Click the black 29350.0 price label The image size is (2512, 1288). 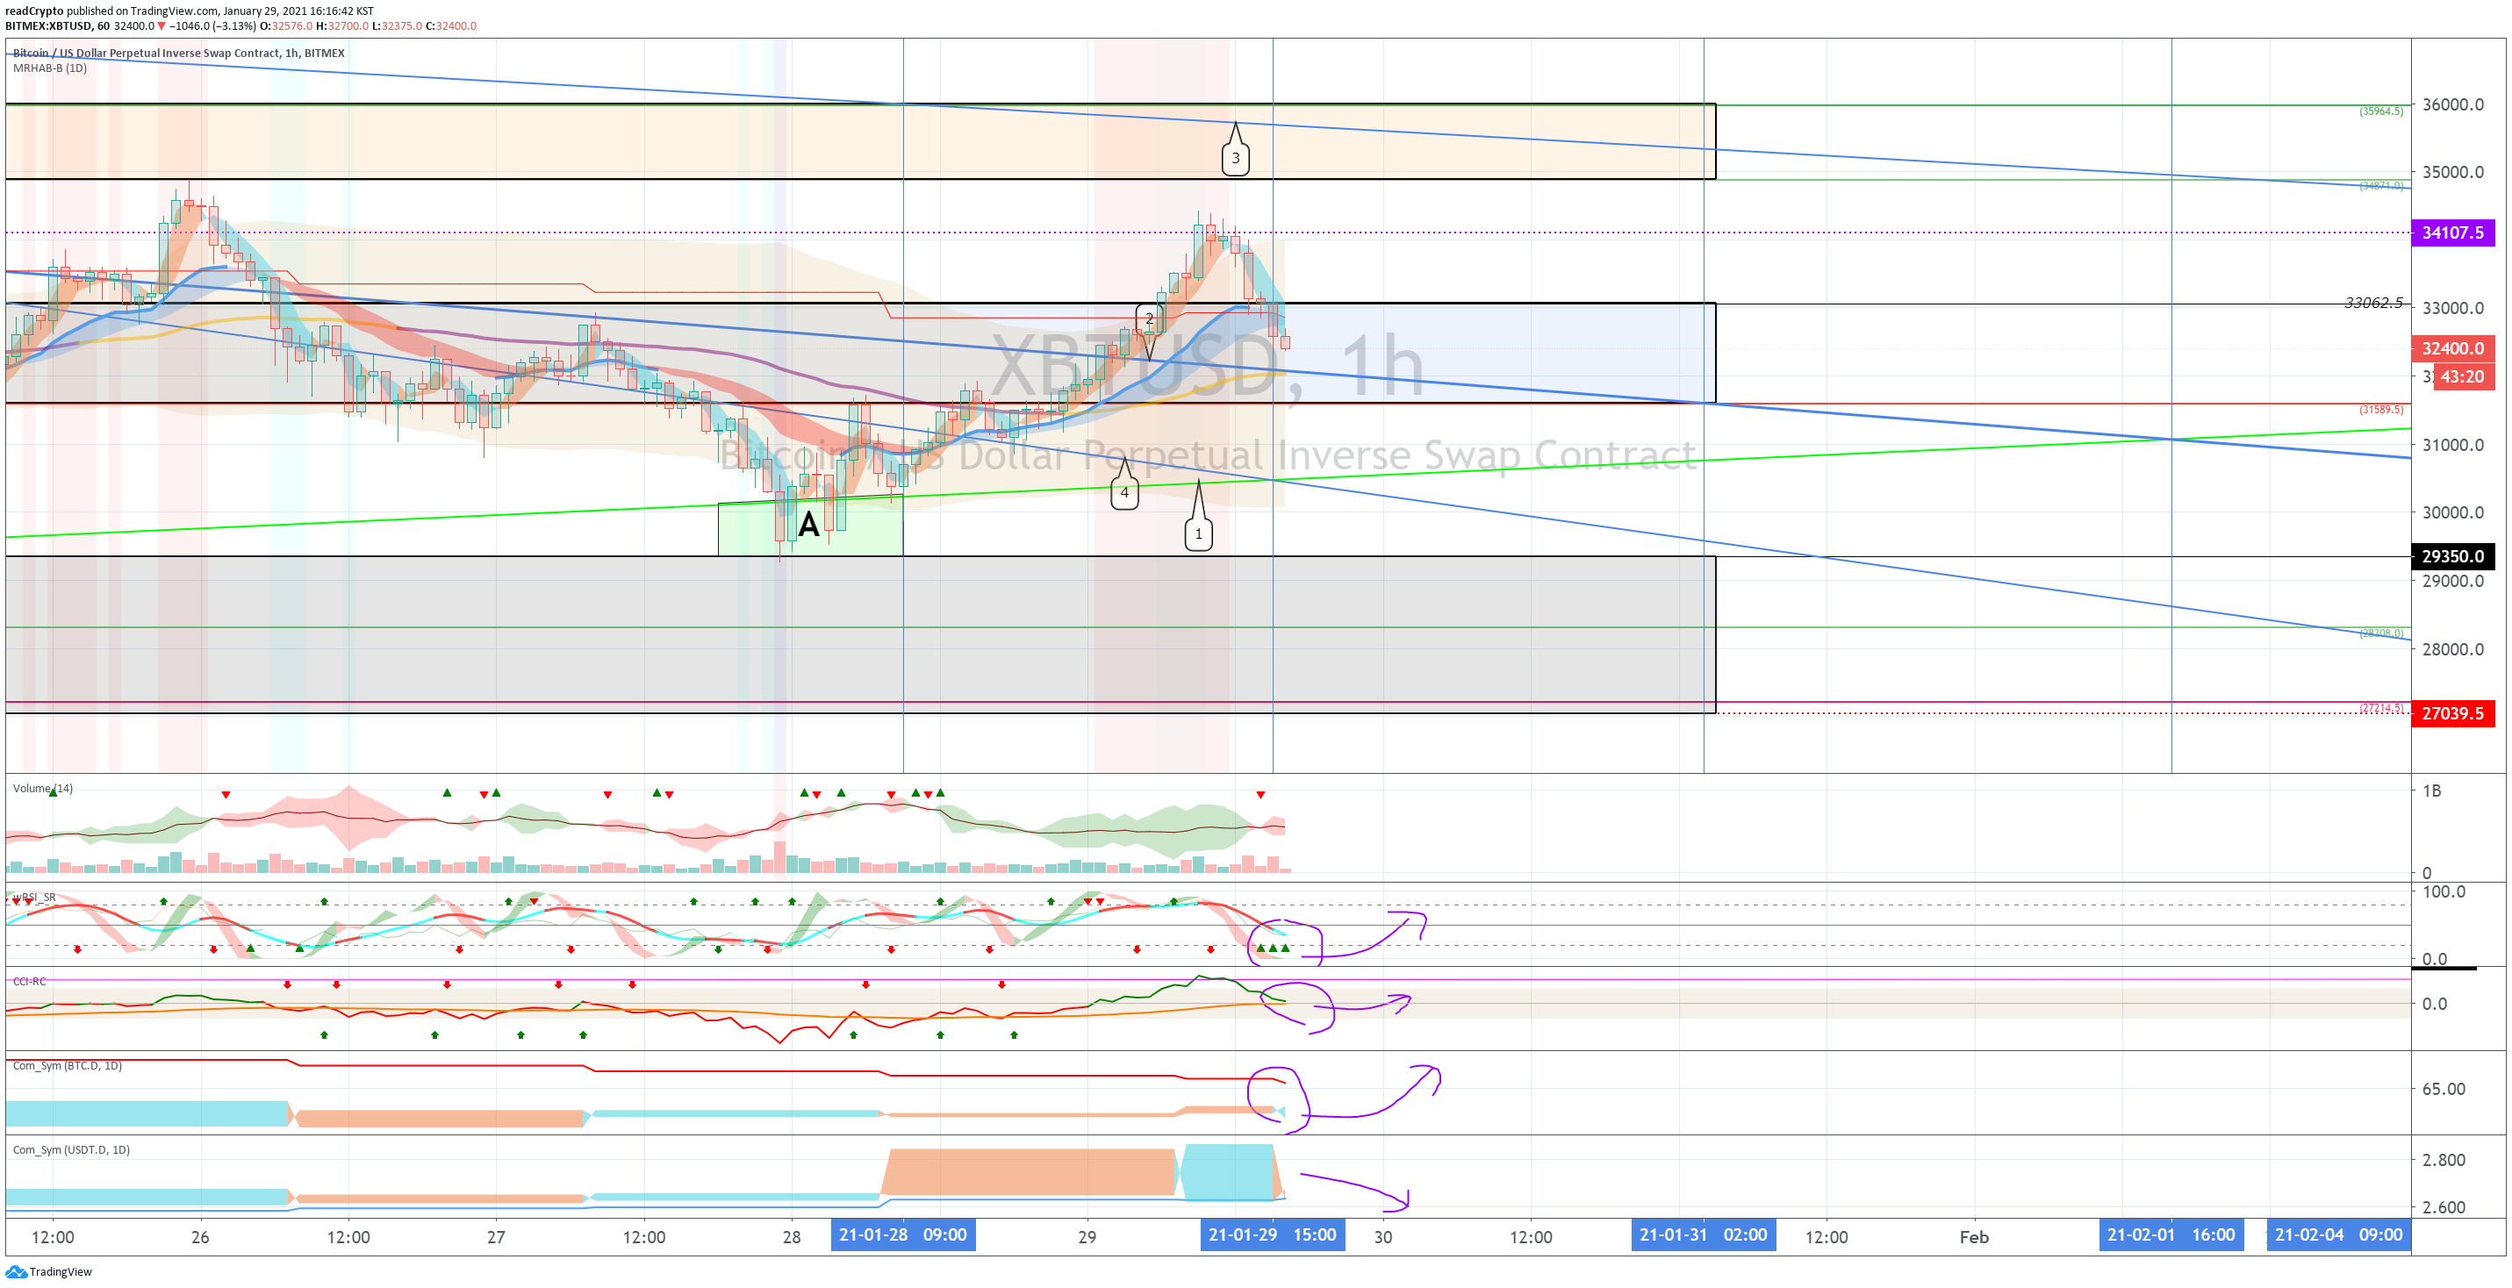[x=2452, y=555]
